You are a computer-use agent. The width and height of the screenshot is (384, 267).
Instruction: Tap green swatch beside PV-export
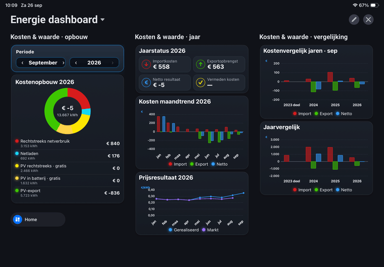click(17, 191)
